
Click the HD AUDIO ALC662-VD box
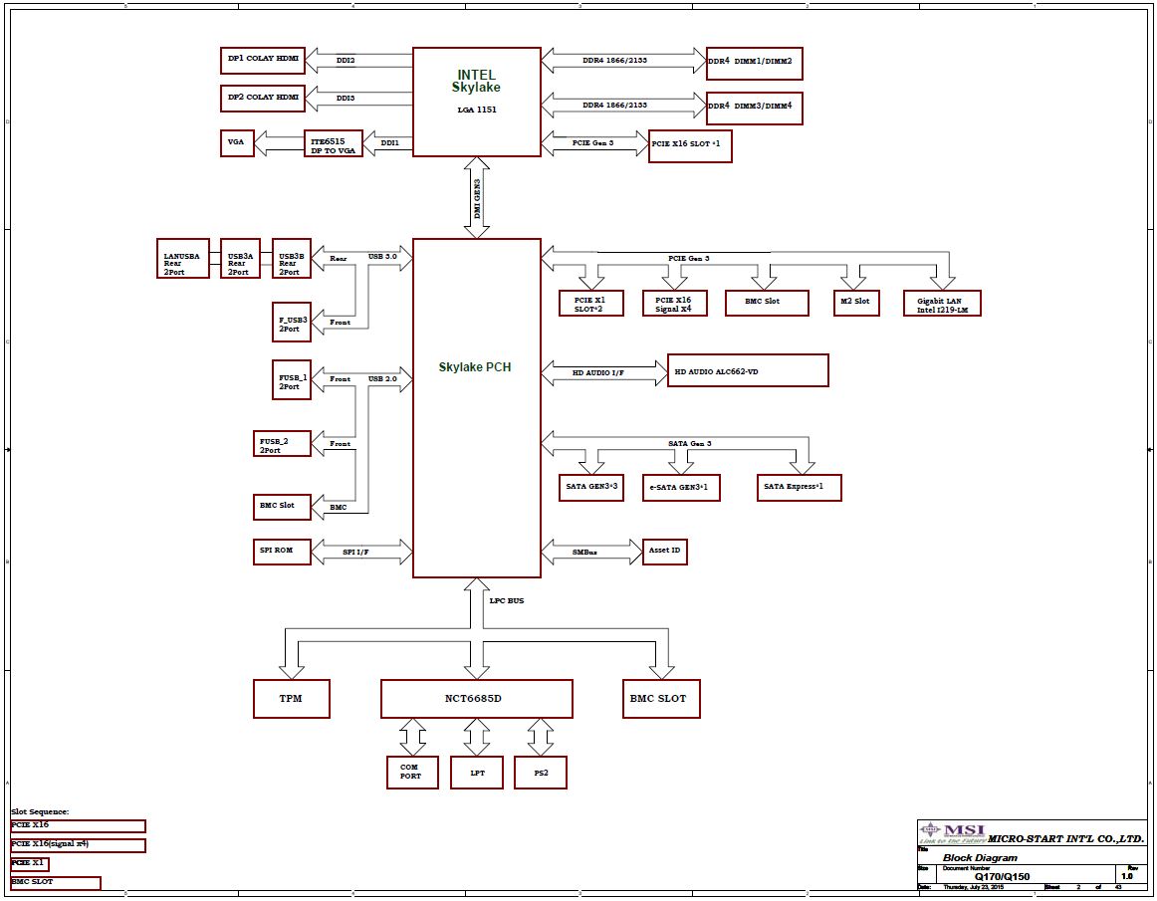[748, 370]
